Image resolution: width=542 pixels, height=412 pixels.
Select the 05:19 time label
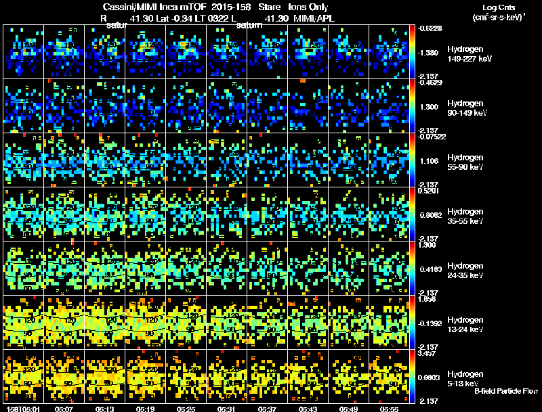(x=145, y=409)
